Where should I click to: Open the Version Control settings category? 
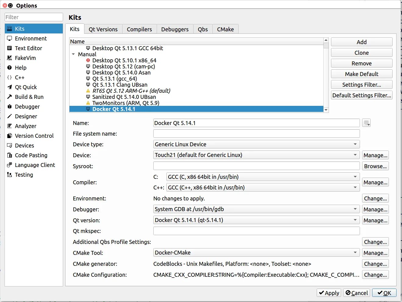[34, 136]
